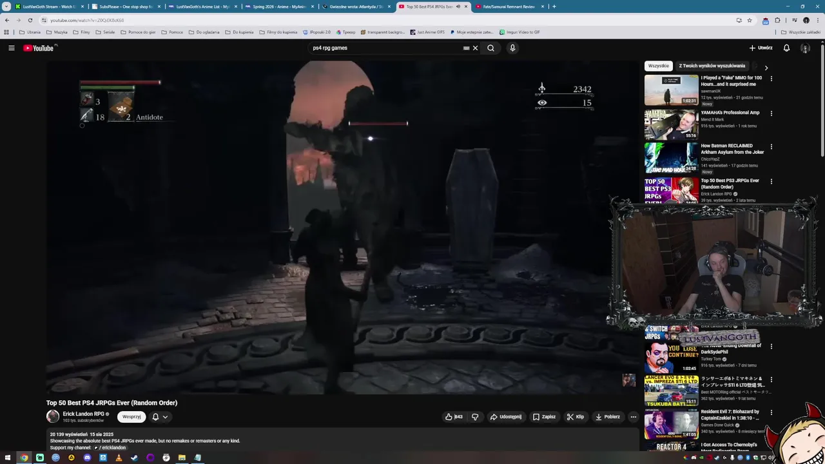This screenshot has height=464, width=825.
Task: Open the YouTube hamburger guide menu
Action: (x=11, y=48)
